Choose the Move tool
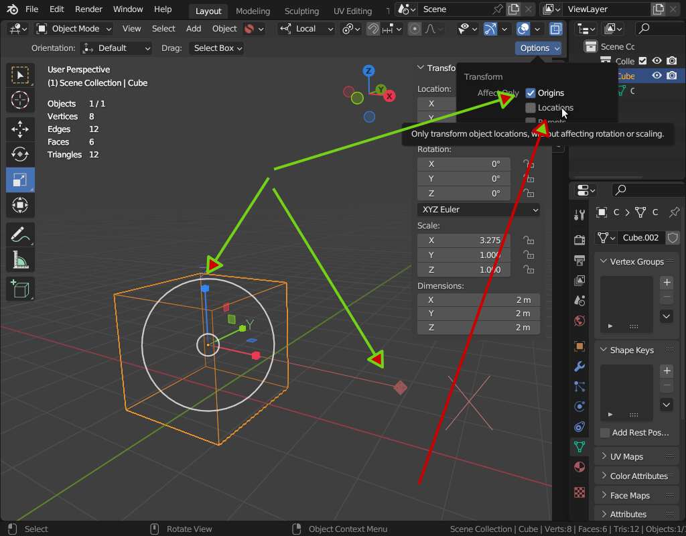Screen dimensions: 686x536 (x=20, y=129)
